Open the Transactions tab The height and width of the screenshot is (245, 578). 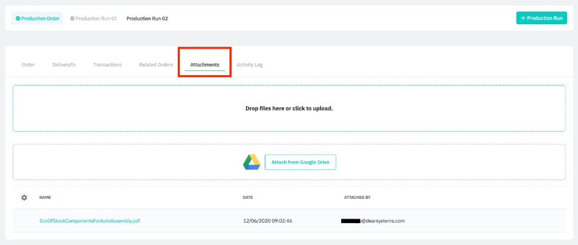point(107,64)
